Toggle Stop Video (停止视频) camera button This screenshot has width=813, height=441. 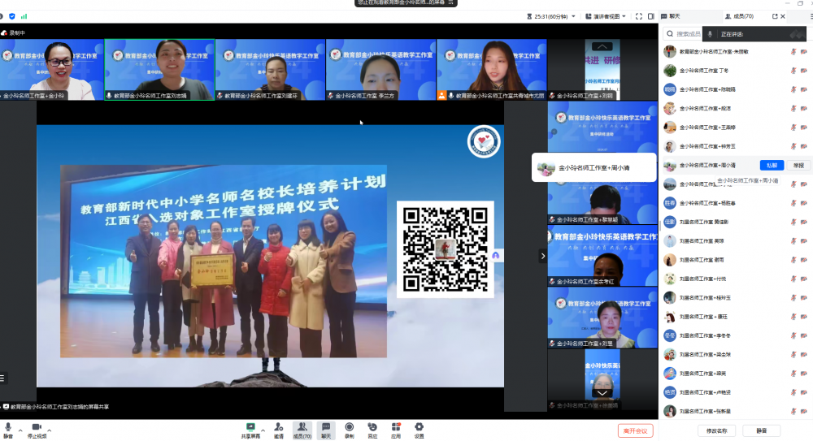click(x=37, y=429)
